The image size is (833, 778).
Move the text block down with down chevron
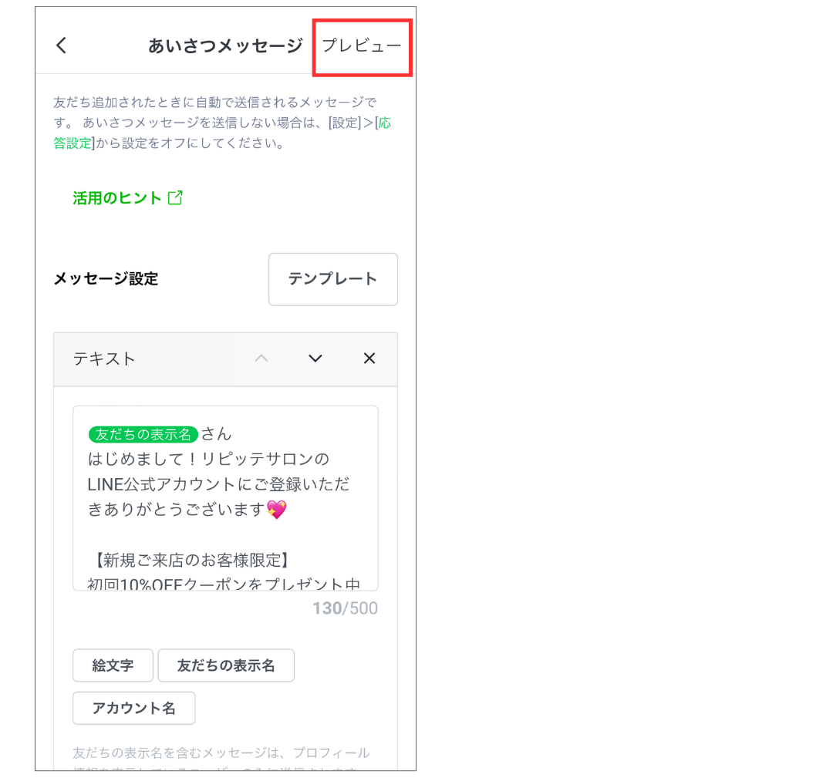point(315,359)
